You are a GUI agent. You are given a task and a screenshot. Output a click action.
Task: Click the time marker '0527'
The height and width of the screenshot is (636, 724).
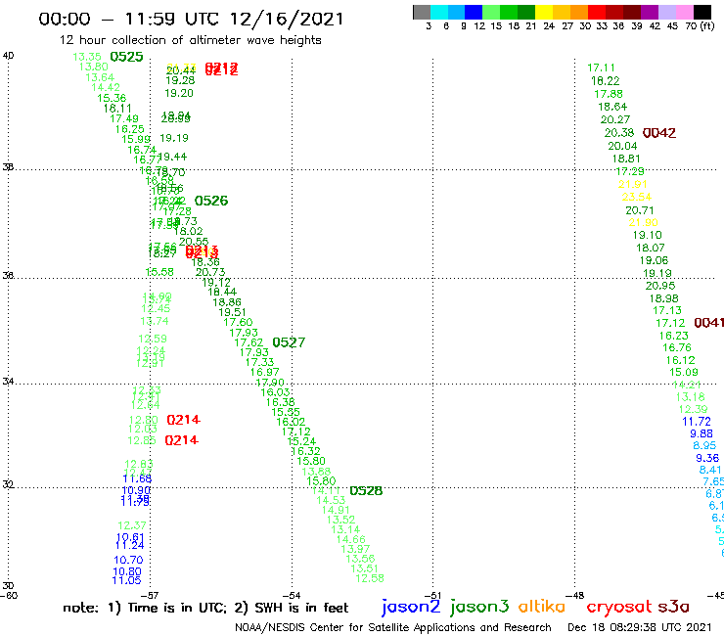point(289,342)
